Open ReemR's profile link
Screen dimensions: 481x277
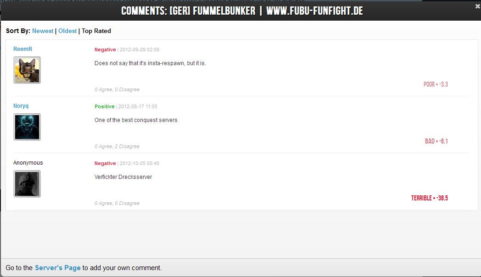pos(22,49)
